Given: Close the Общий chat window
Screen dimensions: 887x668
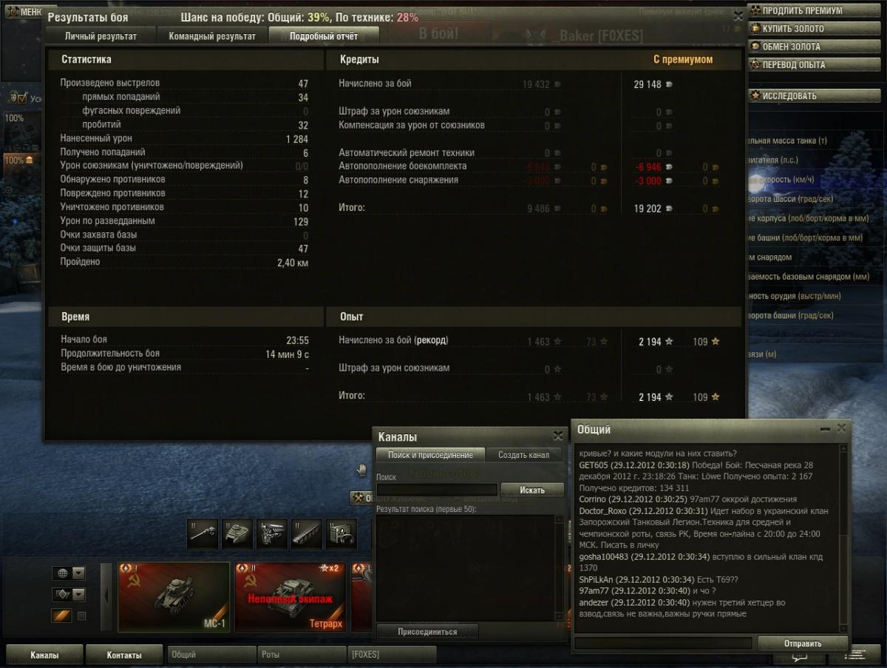Looking at the screenshot, I should click(x=841, y=429).
